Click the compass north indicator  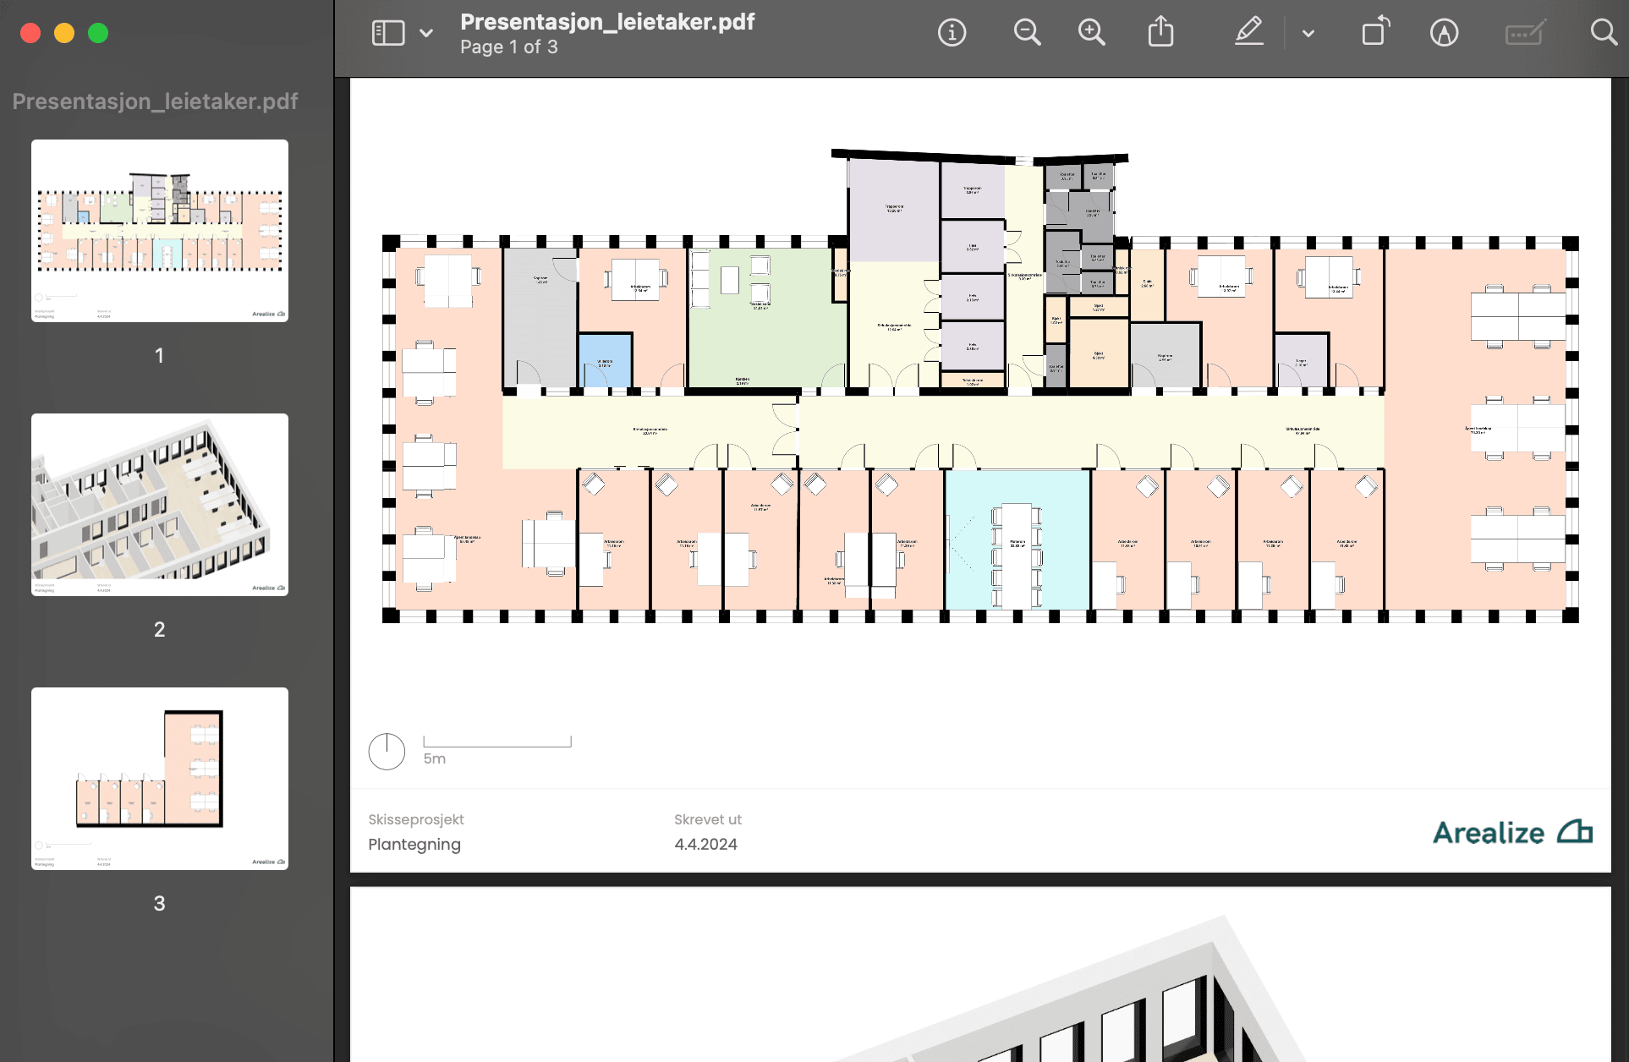coord(387,752)
